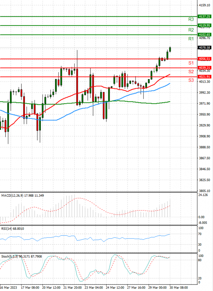Select the 4056.51 red price tag

point(204,59)
